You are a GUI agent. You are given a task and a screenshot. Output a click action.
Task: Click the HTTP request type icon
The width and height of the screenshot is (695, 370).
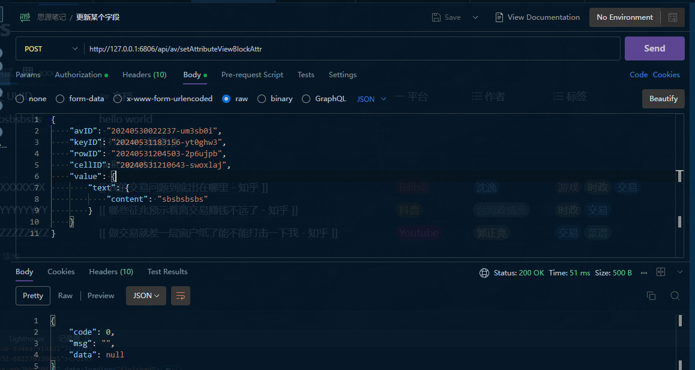25,17
